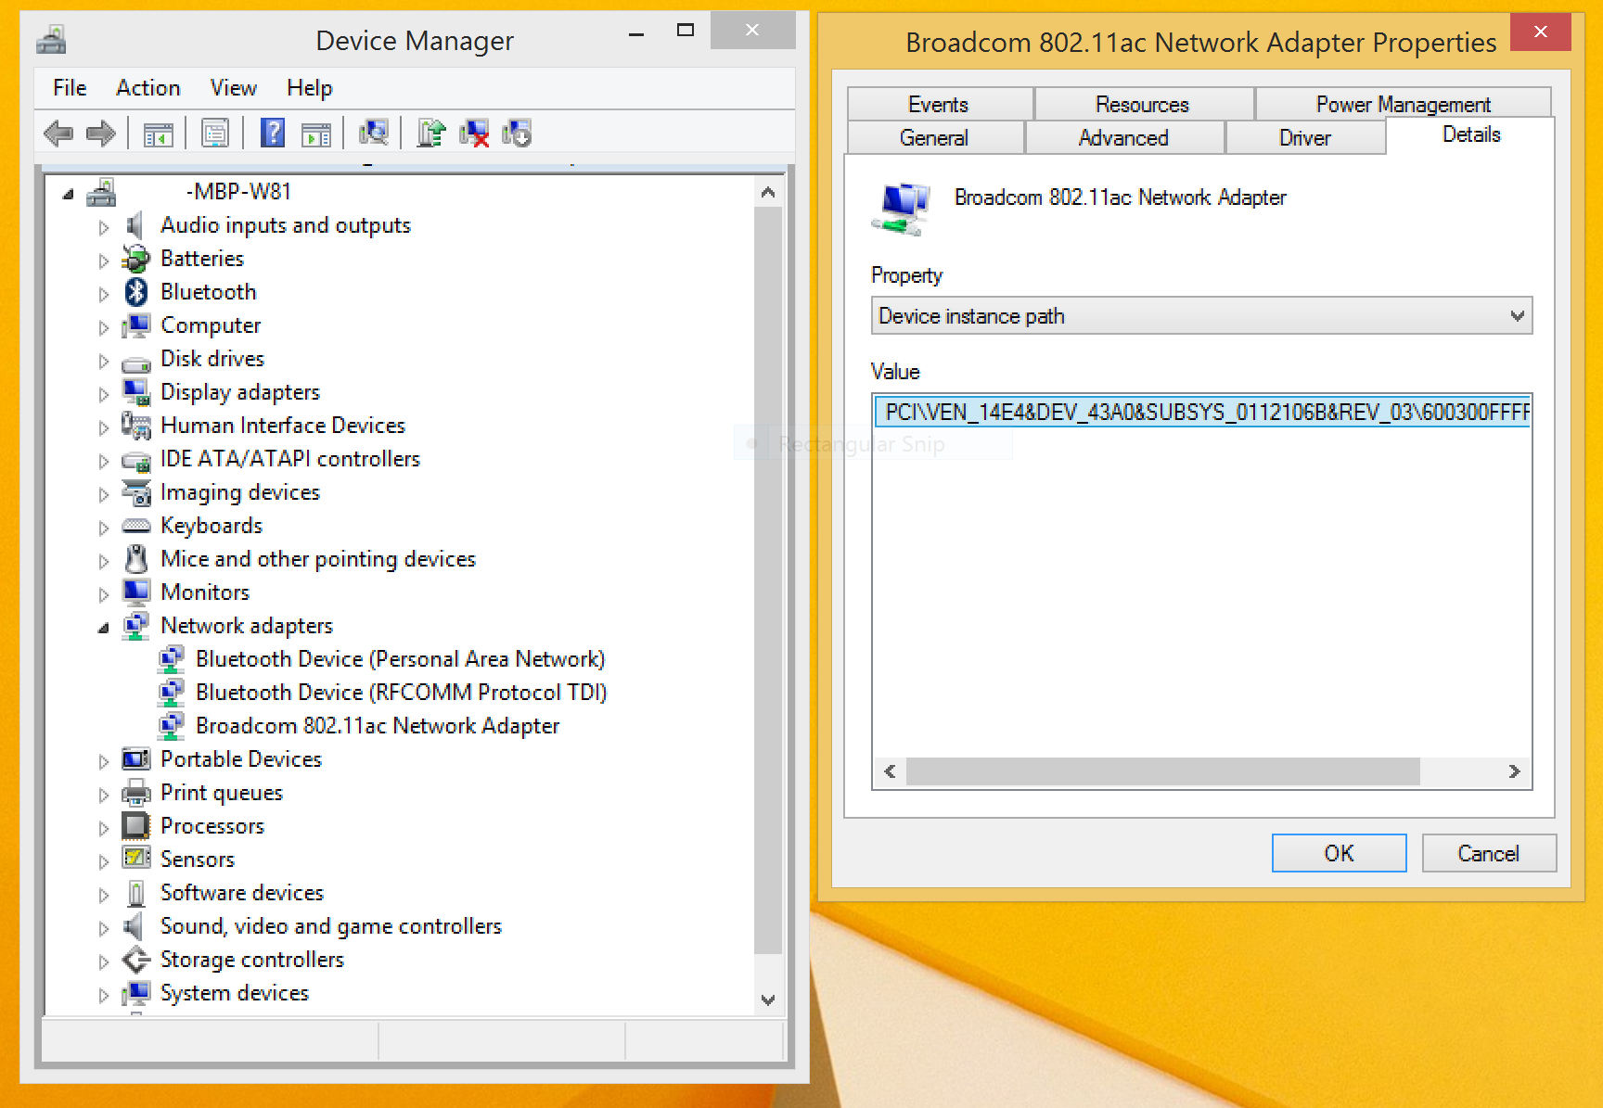Select the Bluetooth category icon
Image resolution: width=1603 pixels, height=1108 pixels.
pyautogui.click(x=136, y=292)
